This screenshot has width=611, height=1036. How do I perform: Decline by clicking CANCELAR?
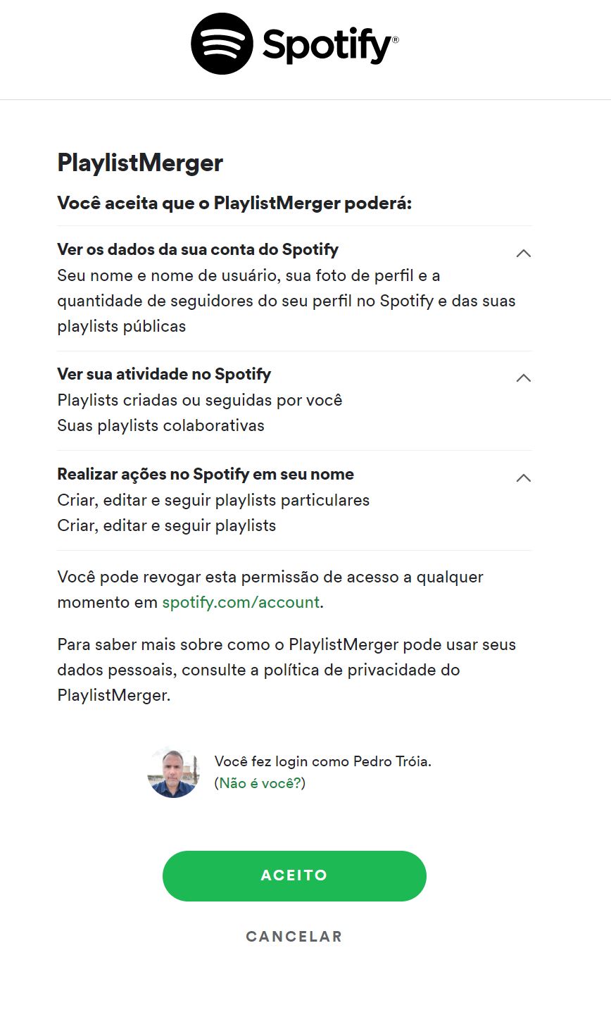pyautogui.click(x=294, y=937)
